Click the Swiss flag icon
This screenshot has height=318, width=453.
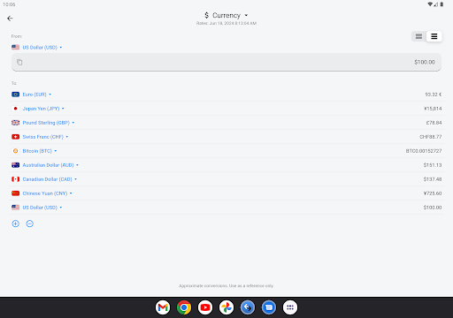point(15,137)
